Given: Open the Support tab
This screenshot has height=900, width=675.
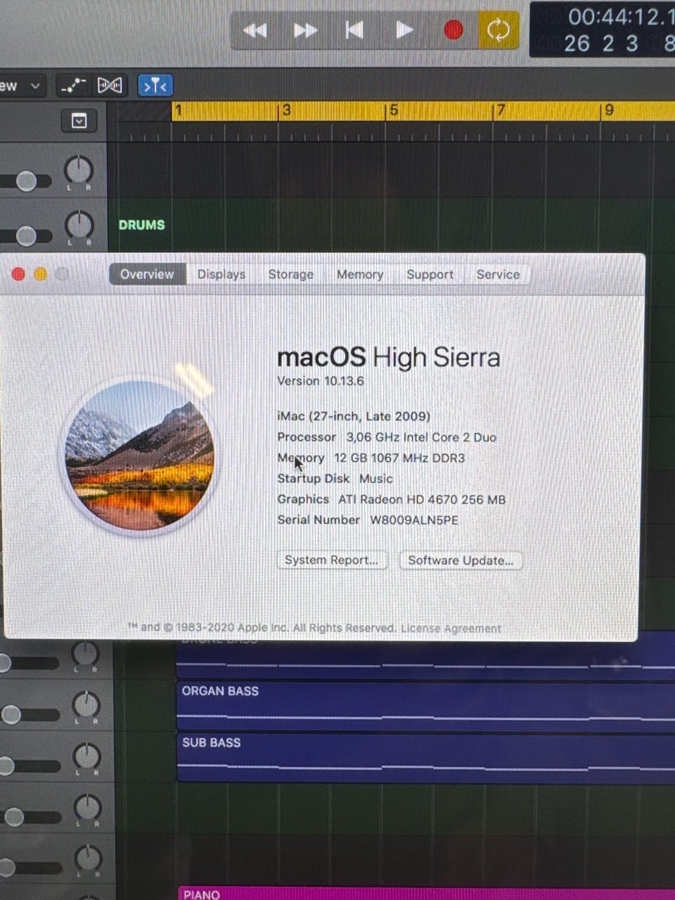Looking at the screenshot, I should point(430,274).
